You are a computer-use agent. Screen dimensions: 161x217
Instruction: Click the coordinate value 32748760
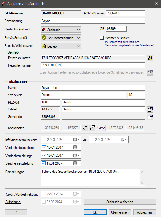(x=50, y=128)
